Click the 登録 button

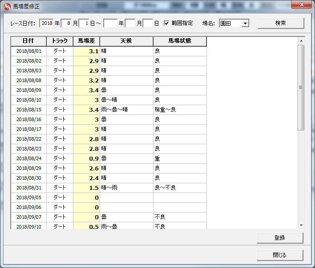(x=280, y=238)
